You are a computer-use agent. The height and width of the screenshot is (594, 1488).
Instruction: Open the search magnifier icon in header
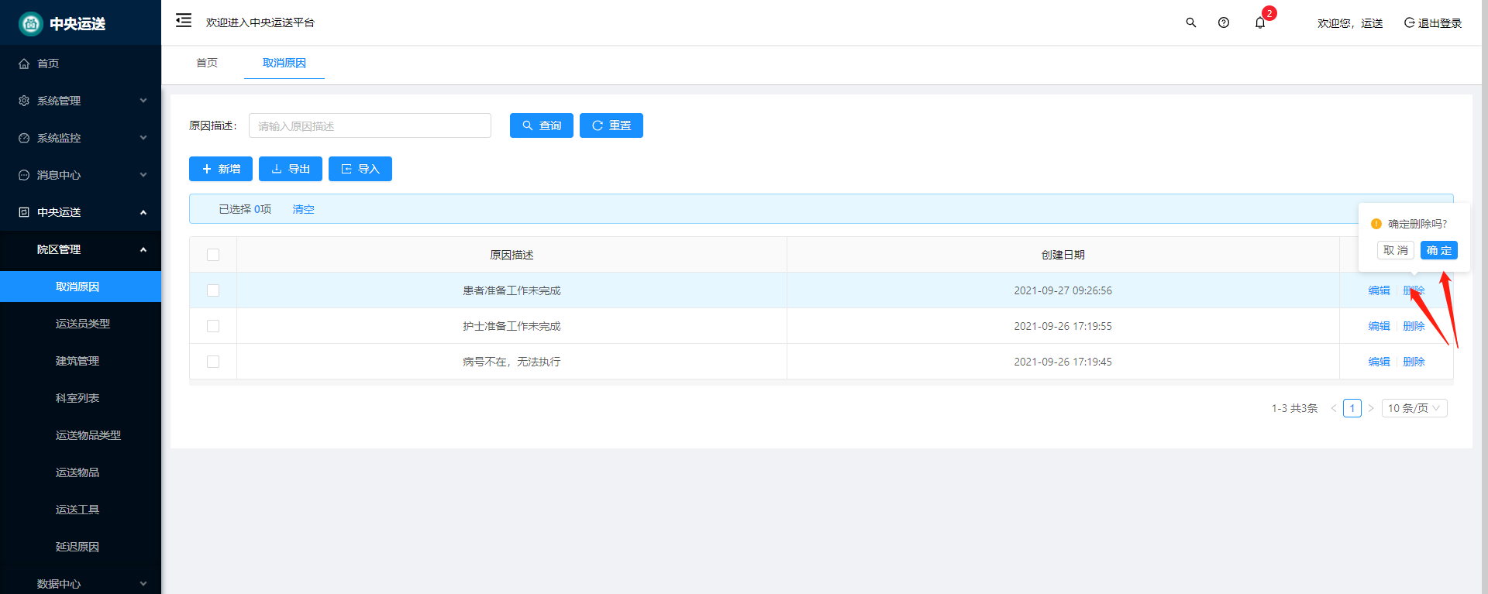pos(1191,22)
